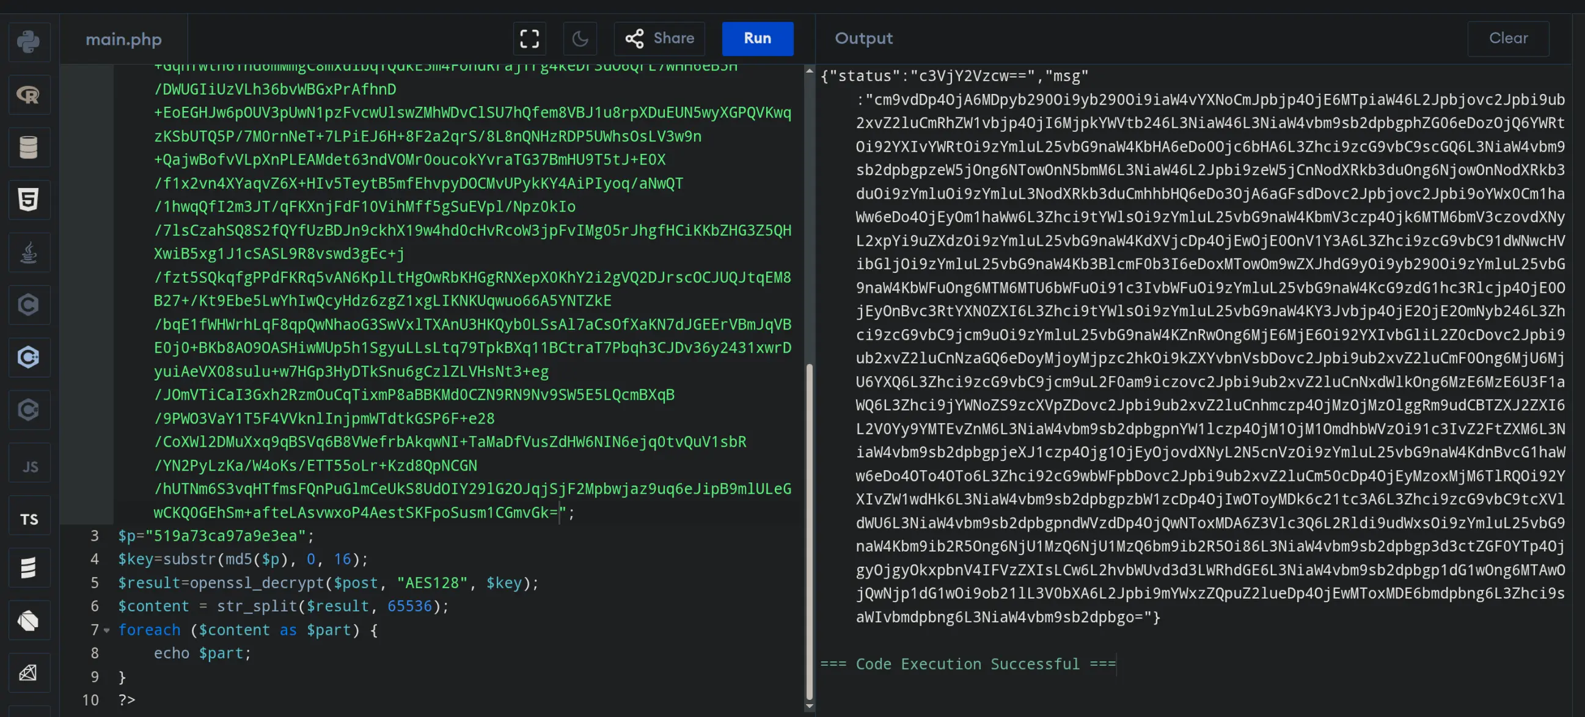This screenshot has width=1585, height=717.
Task: Open the SQL database editor icon
Action: (x=28, y=147)
